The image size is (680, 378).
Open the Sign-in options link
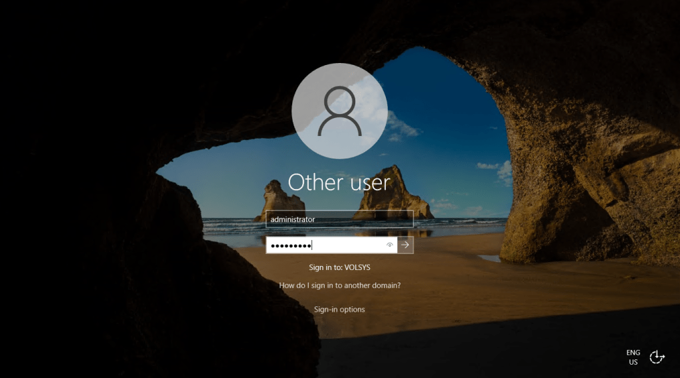tap(339, 309)
